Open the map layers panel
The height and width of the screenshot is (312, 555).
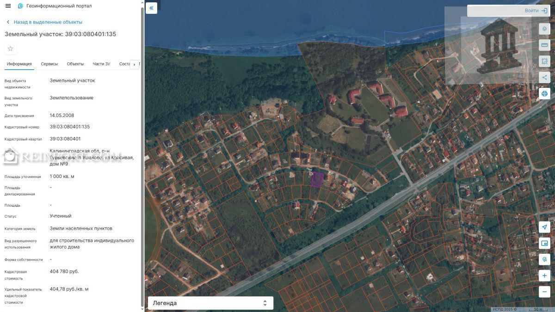coord(544,29)
